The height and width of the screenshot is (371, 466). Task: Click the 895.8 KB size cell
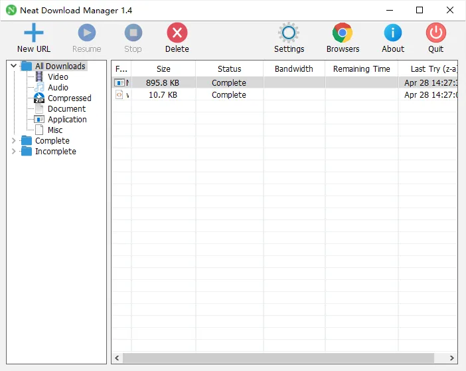tap(163, 82)
